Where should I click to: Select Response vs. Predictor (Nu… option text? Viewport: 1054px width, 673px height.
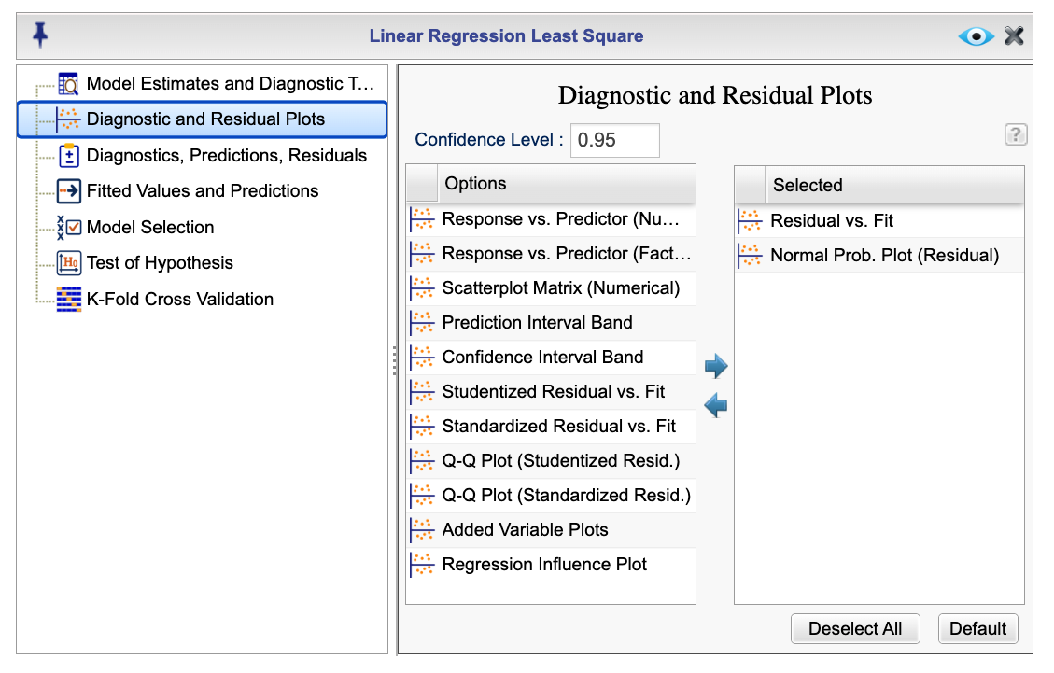[561, 219]
